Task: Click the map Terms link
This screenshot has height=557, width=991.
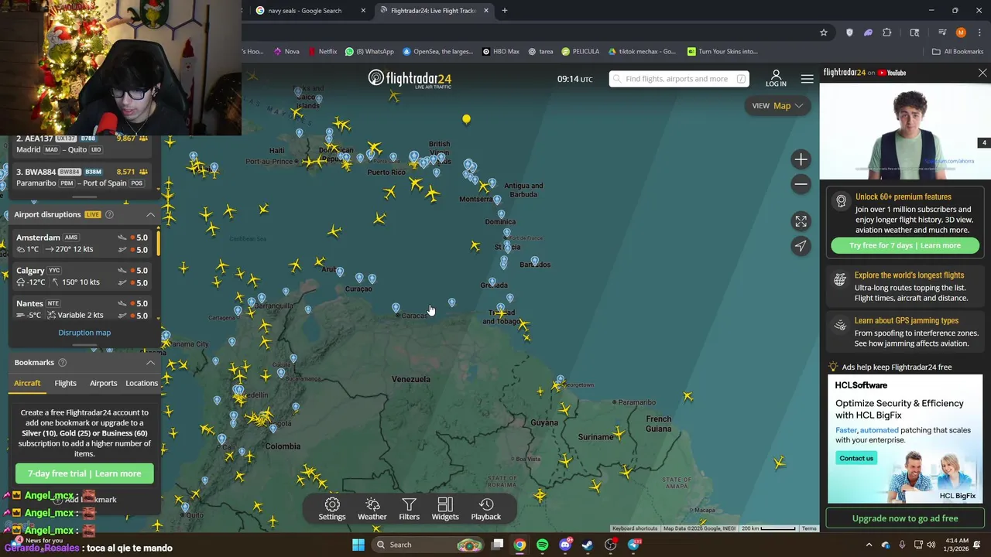Action: pyautogui.click(x=809, y=528)
